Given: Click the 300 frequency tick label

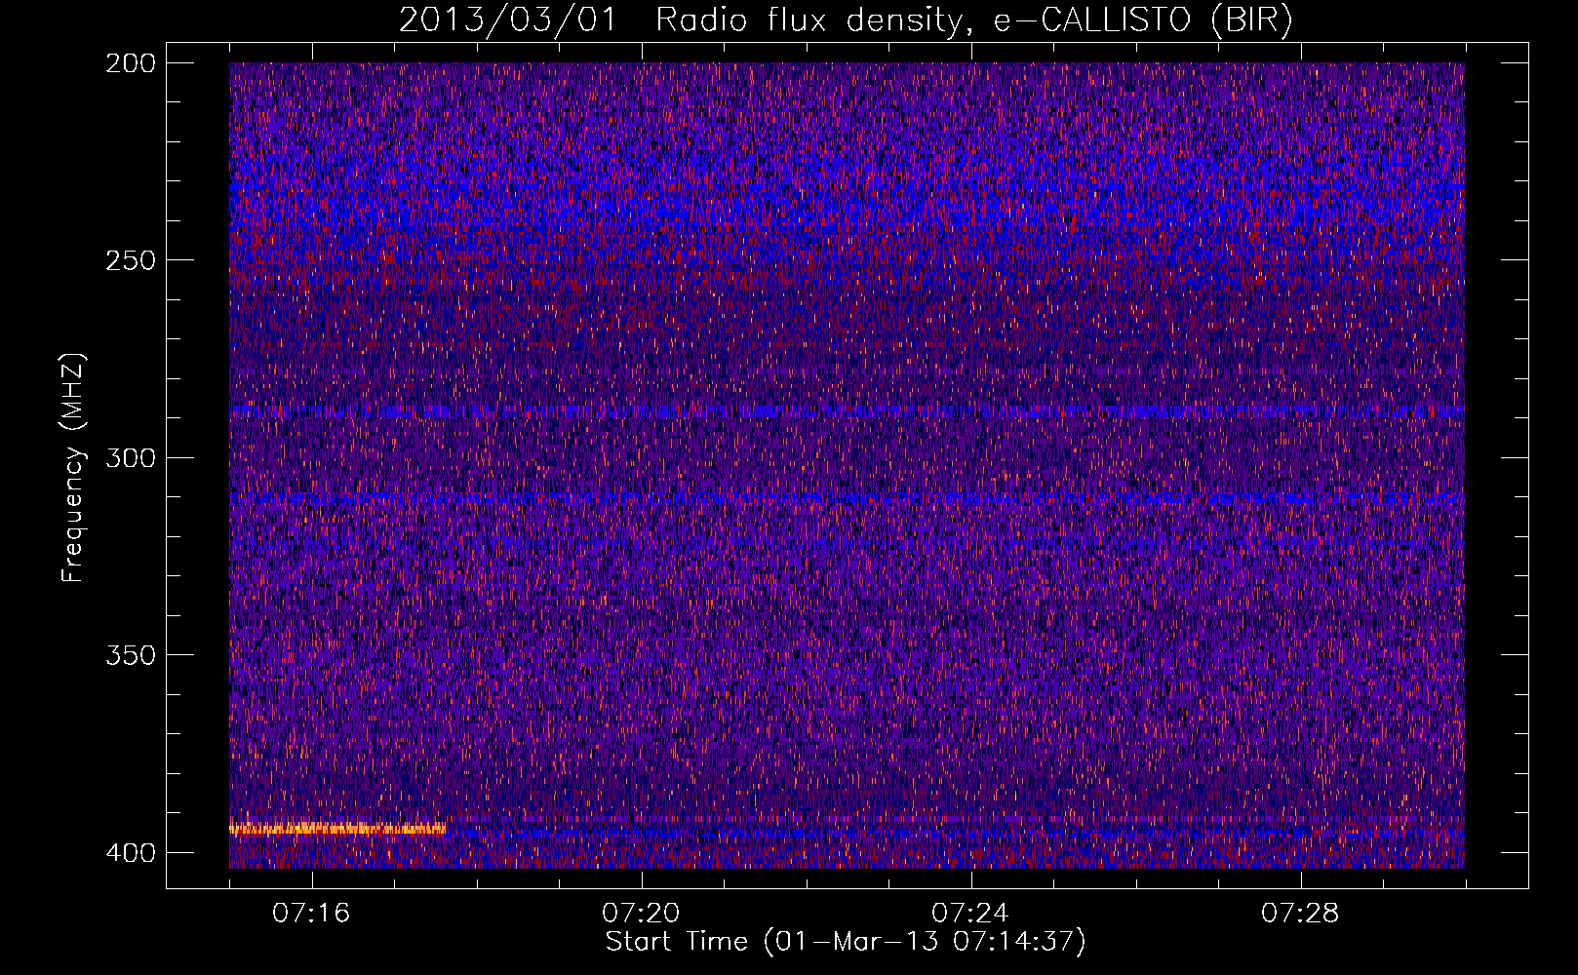Looking at the screenshot, I should click(130, 458).
